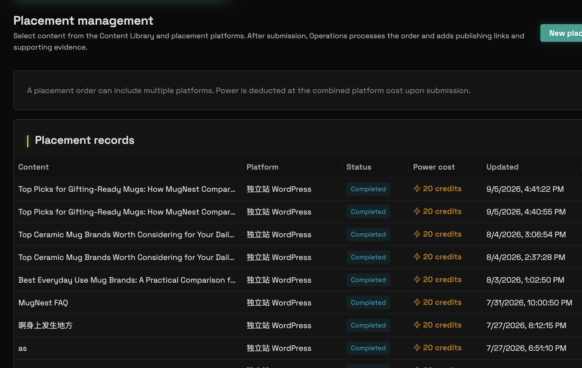The width and height of the screenshot is (582, 368).
Task: Click the Platform column header
Action: pos(262,167)
